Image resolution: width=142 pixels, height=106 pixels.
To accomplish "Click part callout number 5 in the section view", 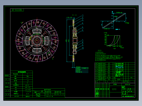I will (x=82, y=27).
